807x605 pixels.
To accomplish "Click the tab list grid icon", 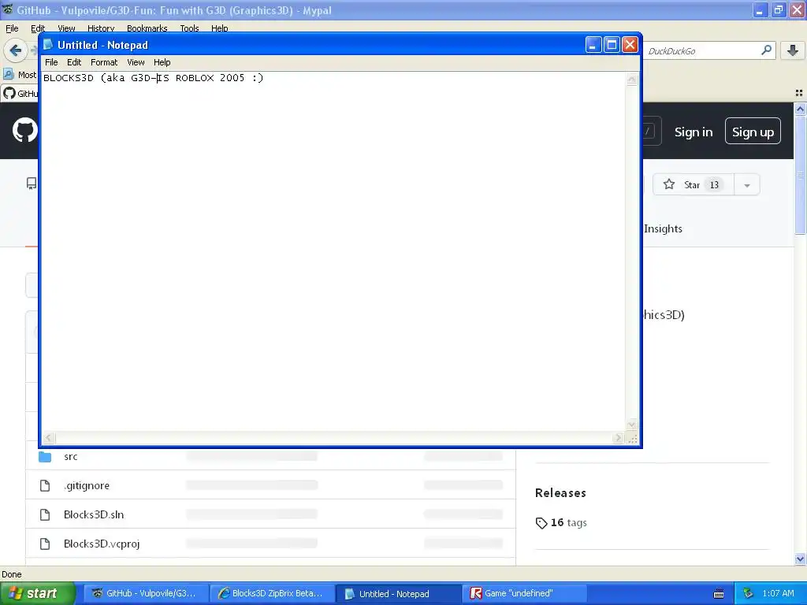I will tap(799, 93).
